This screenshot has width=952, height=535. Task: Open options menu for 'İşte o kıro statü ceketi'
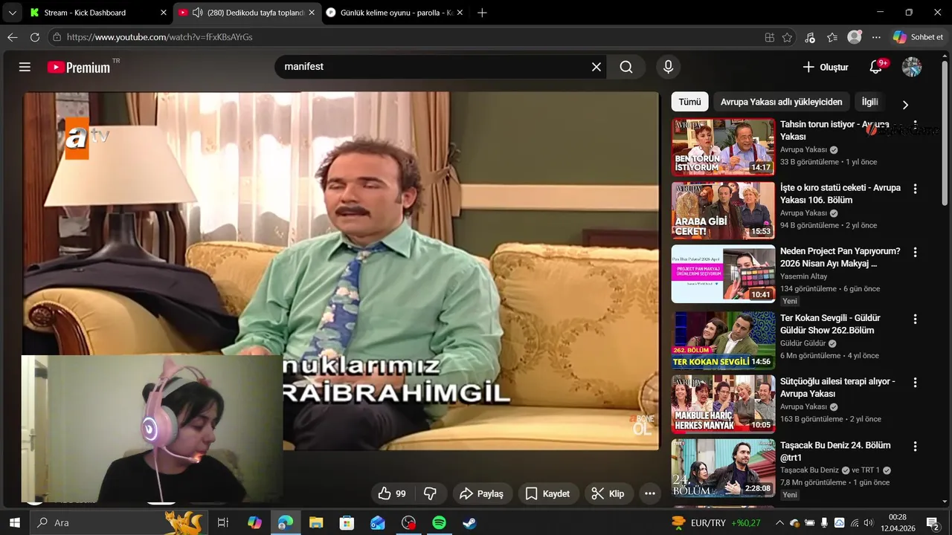coord(916,189)
